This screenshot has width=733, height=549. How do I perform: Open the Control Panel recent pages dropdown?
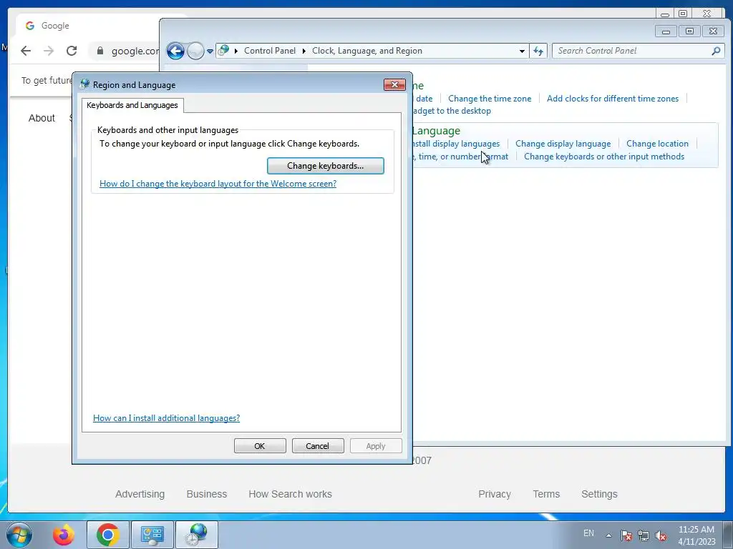(210, 51)
